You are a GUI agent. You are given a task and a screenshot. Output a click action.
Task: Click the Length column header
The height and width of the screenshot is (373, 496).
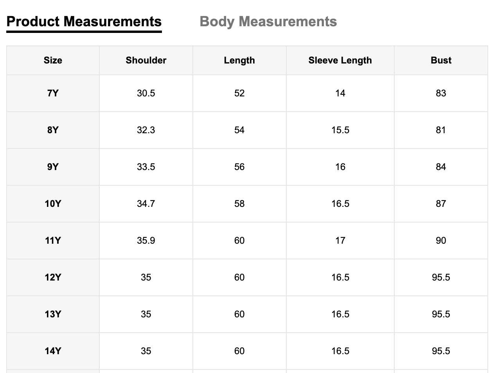point(239,60)
